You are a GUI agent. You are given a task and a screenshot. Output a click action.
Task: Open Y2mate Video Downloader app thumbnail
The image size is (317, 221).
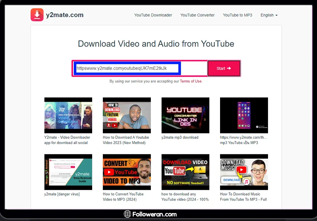click(x=68, y=115)
